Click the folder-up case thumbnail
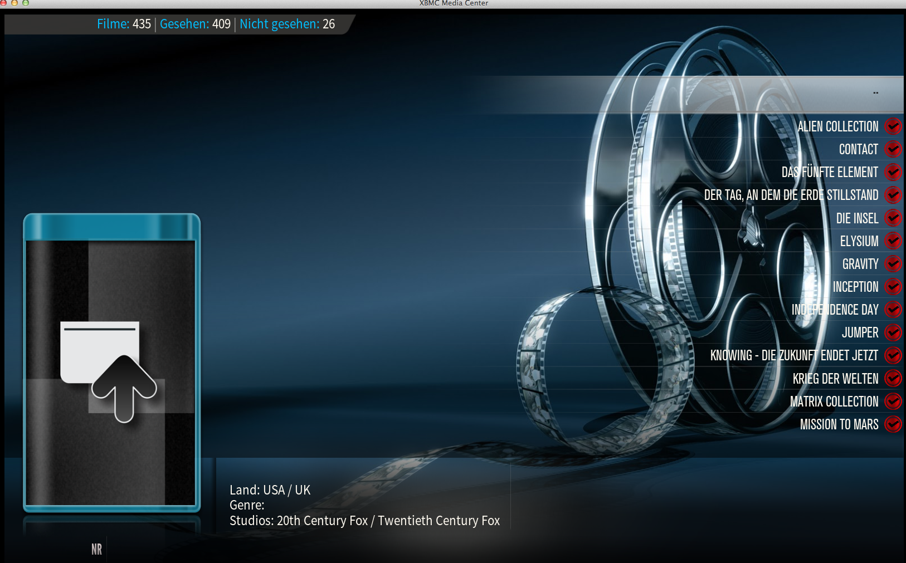The width and height of the screenshot is (906, 563). tap(111, 363)
